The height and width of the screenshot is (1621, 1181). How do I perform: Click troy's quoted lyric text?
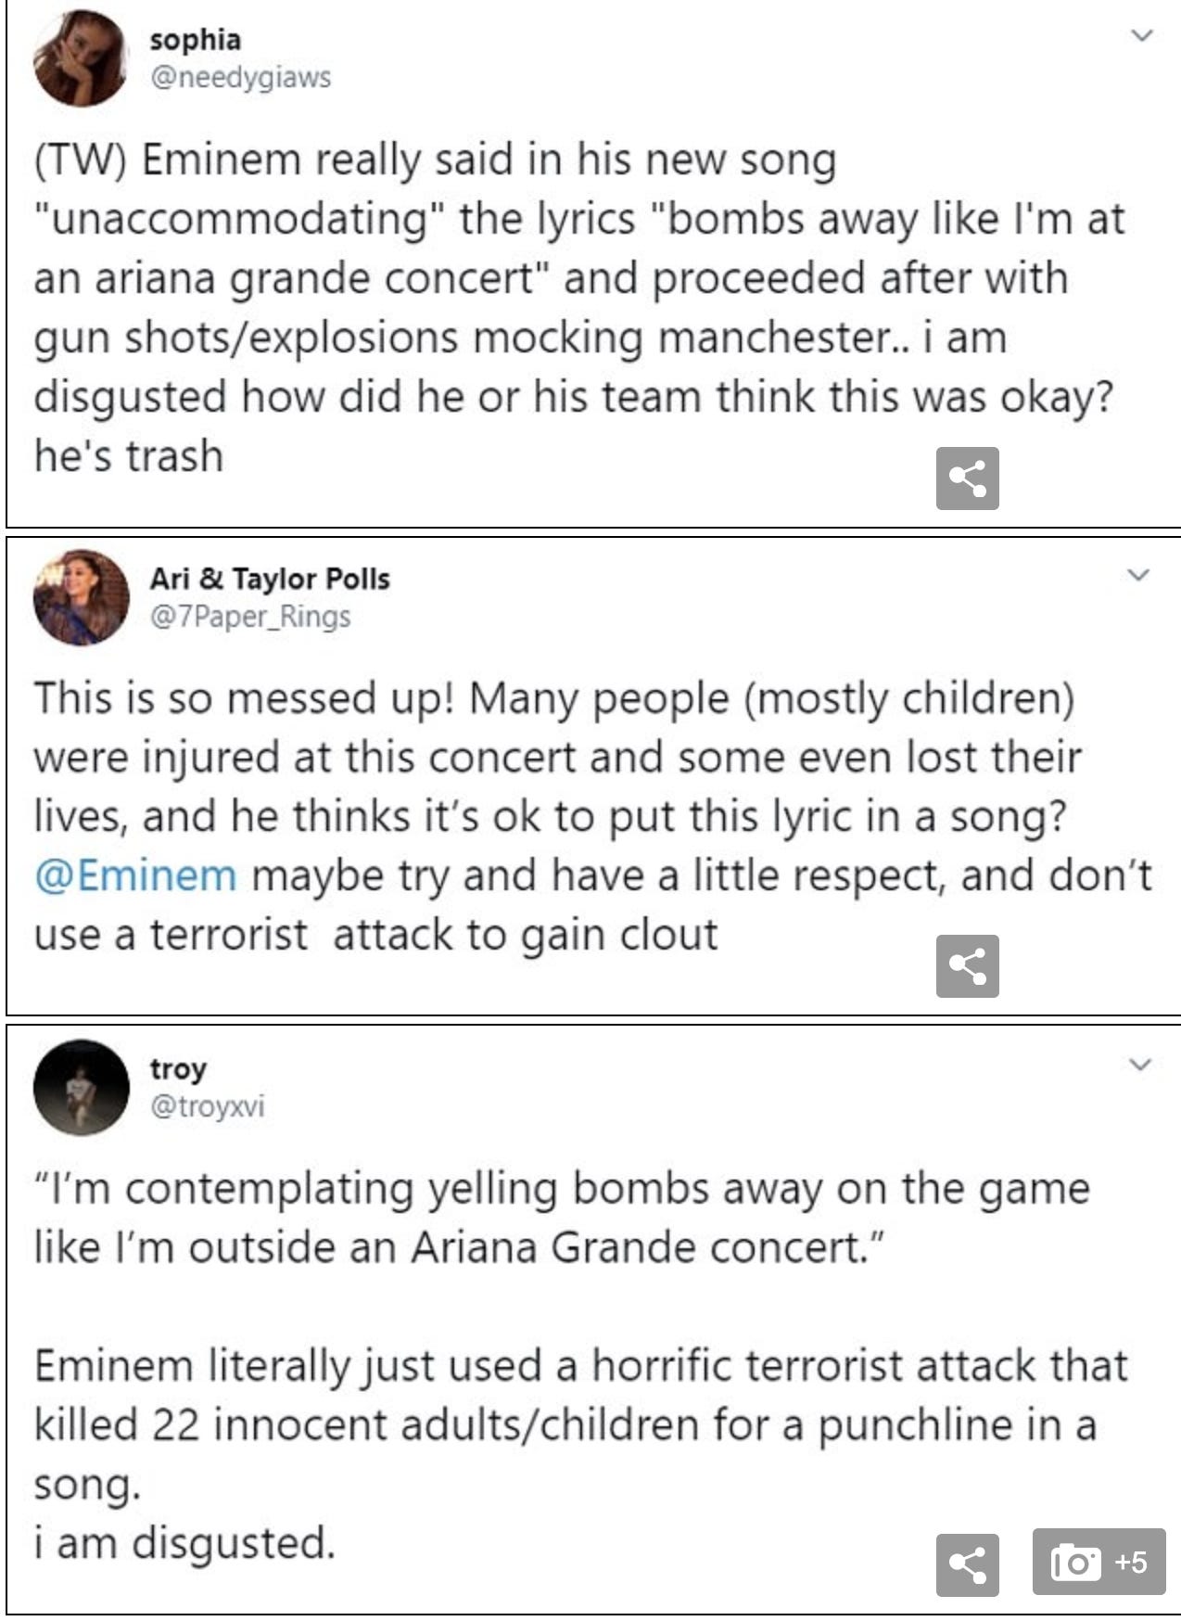[562, 1217]
